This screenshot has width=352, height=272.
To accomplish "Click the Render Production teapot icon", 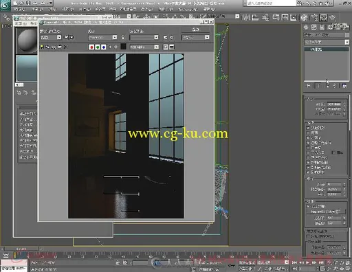I will [332, 17].
